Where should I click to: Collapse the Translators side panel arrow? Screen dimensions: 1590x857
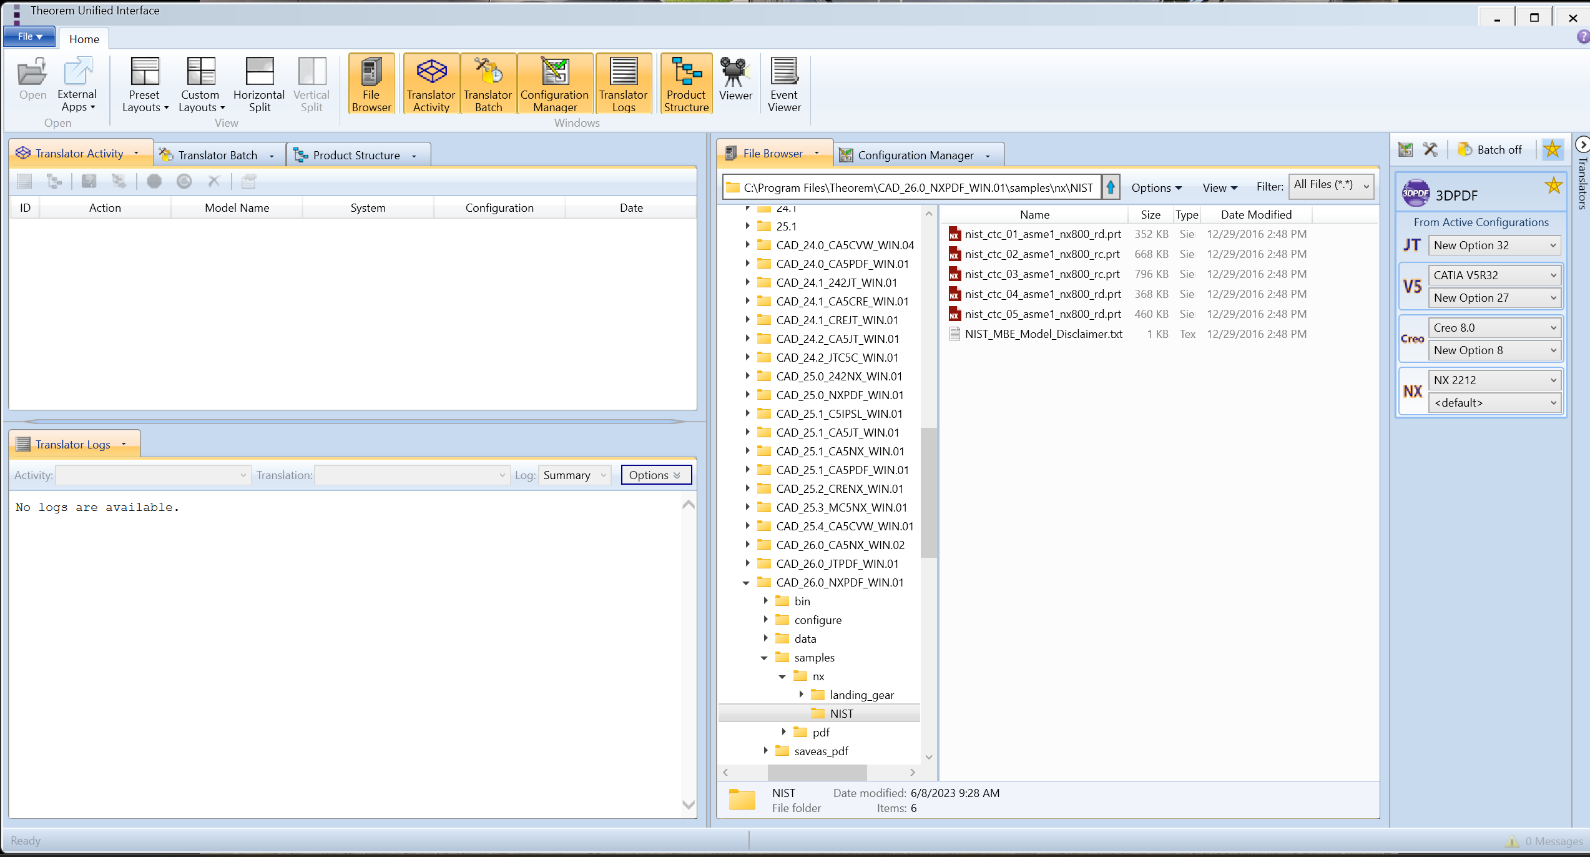pyautogui.click(x=1583, y=145)
